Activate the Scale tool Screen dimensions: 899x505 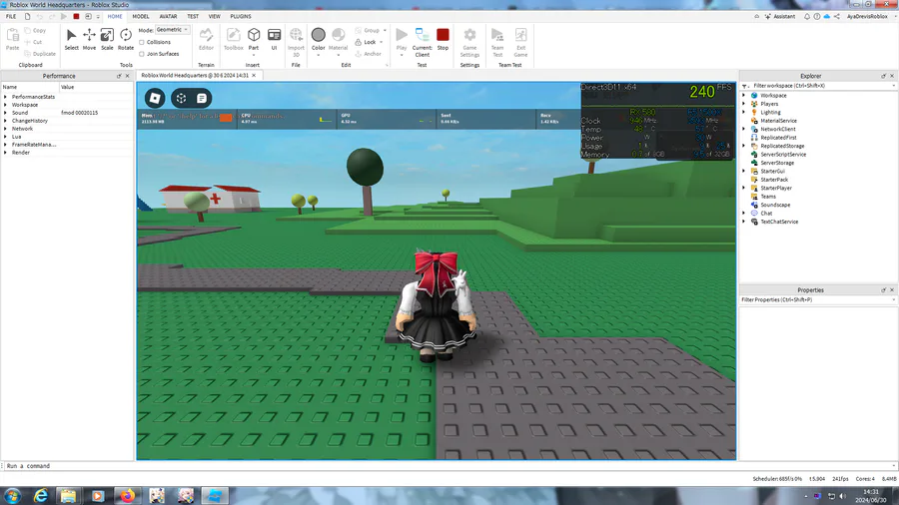(x=107, y=40)
